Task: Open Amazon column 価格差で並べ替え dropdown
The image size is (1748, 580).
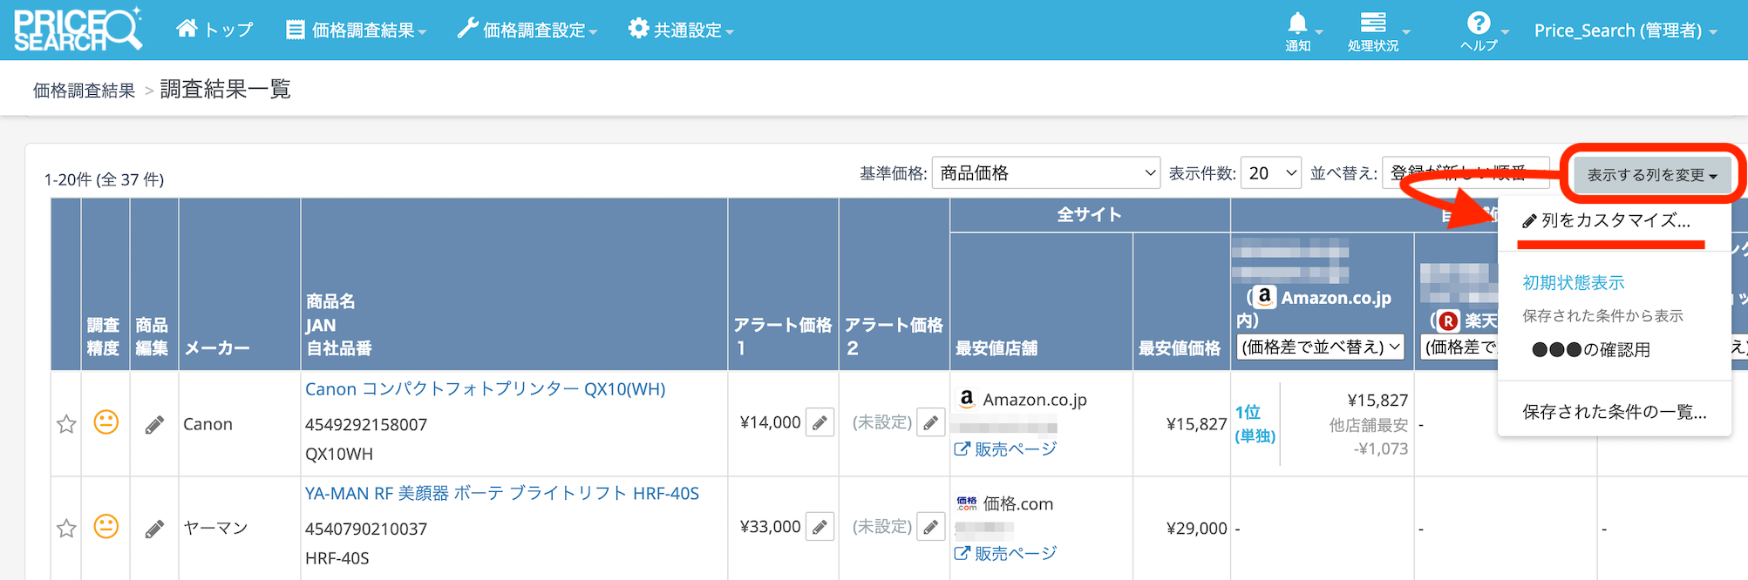Action: (x=1320, y=347)
